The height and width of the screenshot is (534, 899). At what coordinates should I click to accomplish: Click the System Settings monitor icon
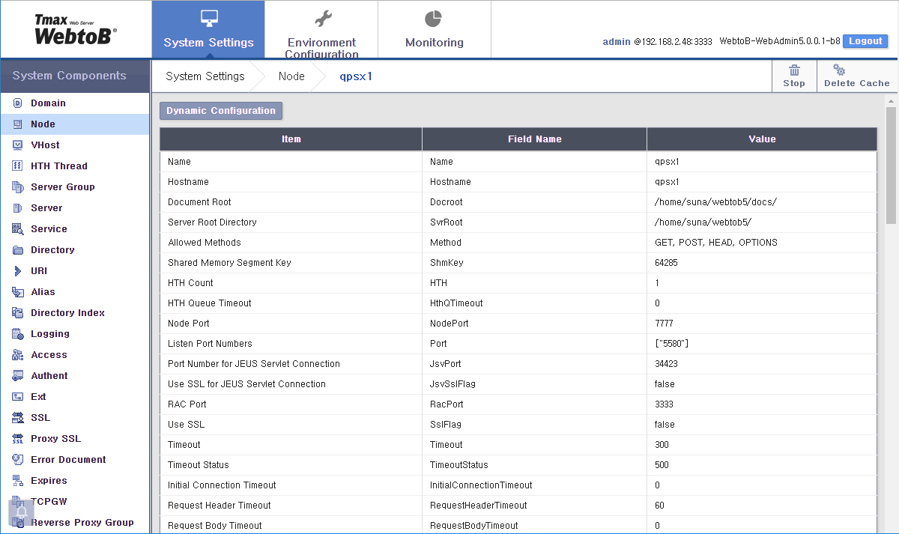[209, 19]
